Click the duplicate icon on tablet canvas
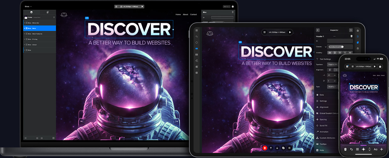Screen dimensions: 389x158 click(283, 148)
